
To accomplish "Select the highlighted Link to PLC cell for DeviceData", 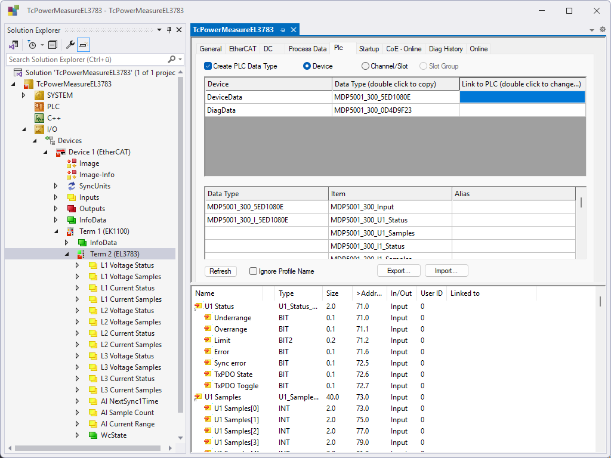I will click(522, 97).
